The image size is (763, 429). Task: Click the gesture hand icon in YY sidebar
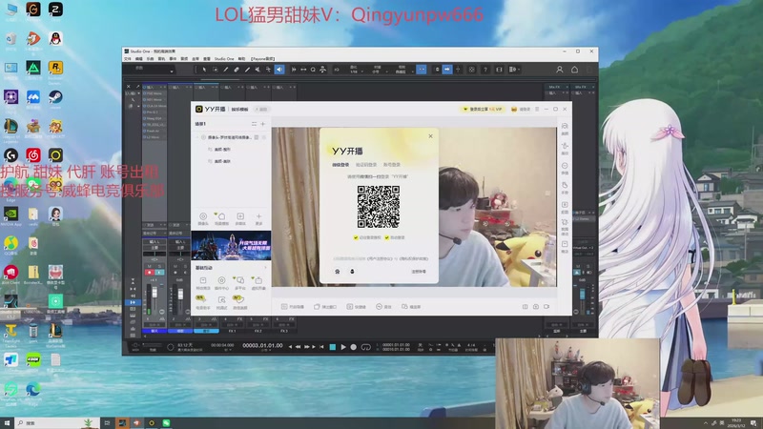click(x=565, y=187)
